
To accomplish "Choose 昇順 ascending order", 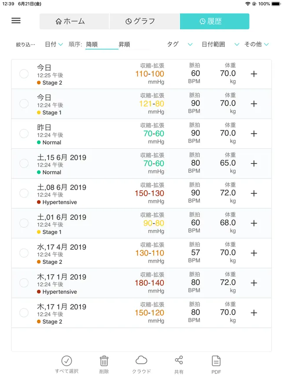I will 124,44.
